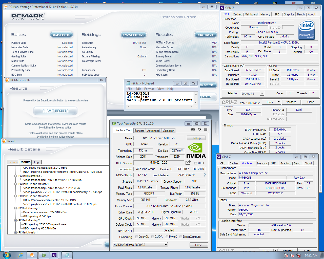This screenshot has height=259, width=324.
Task: Collapse the PCMark Gaming 1 tree node
Action: coord(16,208)
